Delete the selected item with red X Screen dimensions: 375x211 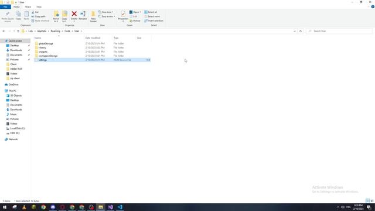click(x=74, y=16)
